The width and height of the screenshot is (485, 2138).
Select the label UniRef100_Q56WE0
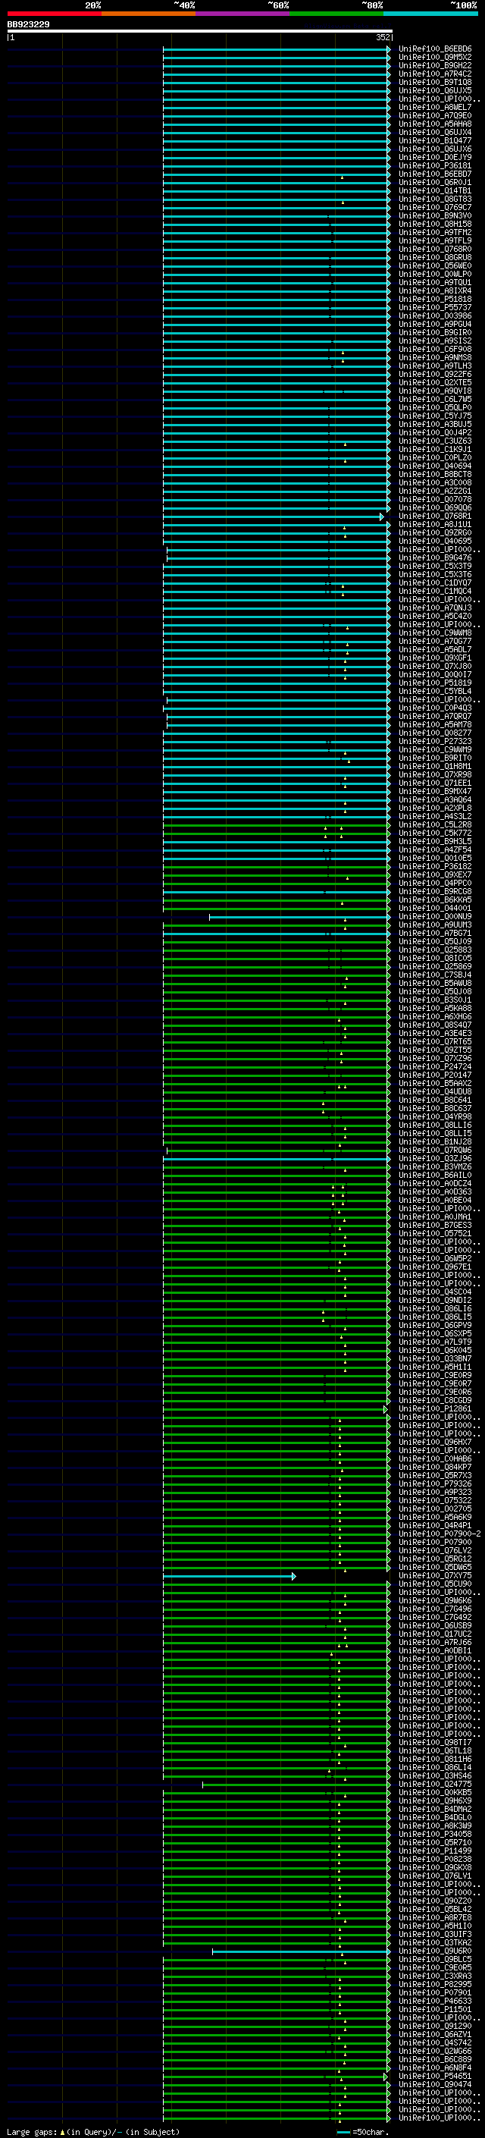435,265
